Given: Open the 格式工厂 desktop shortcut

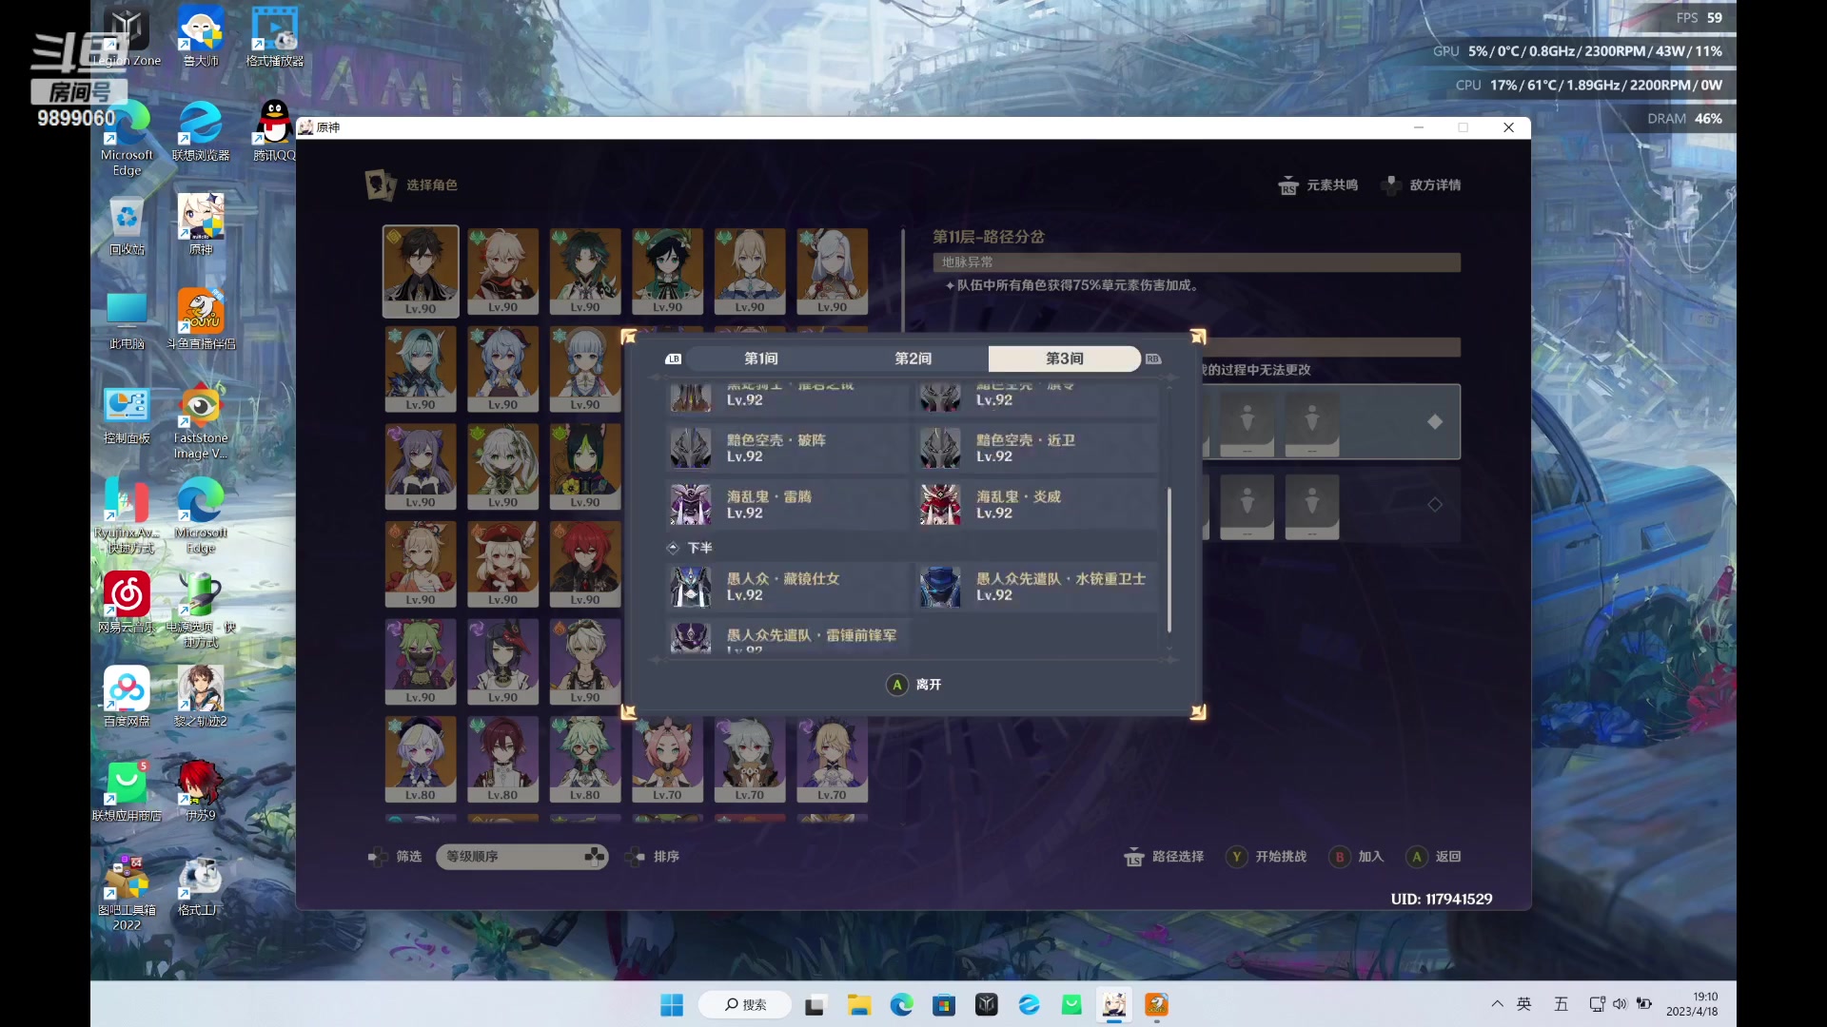Looking at the screenshot, I should 201,886.
